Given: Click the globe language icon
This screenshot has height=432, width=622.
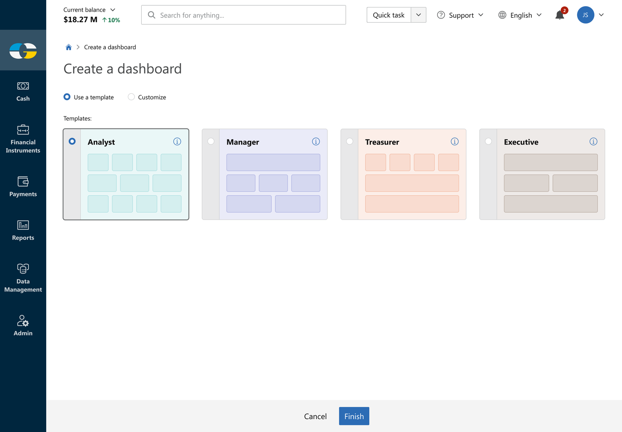Looking at the screenshot, I should [x=502, y=15].
